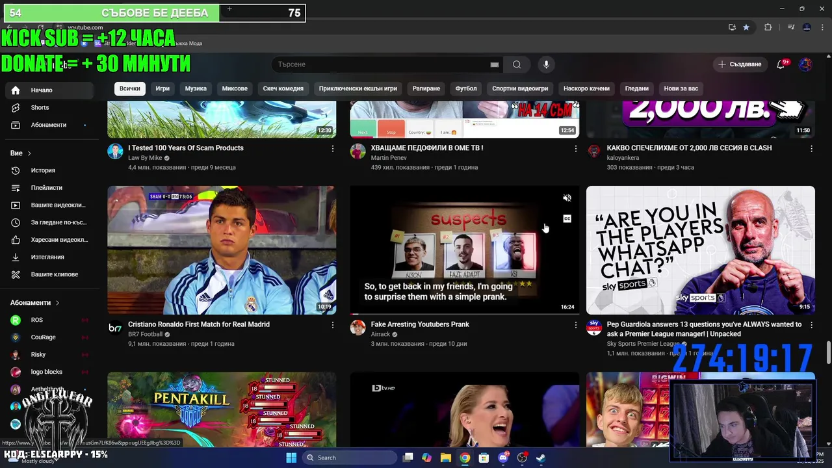Unmute the Fake Arresting preview video
The height and width of the screenshot is (468, 832).
567,198
